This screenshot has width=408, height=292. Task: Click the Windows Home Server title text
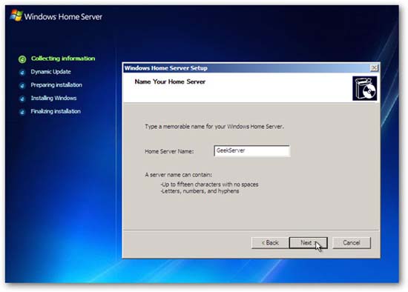pyautogui.click(x=63, y=16)
